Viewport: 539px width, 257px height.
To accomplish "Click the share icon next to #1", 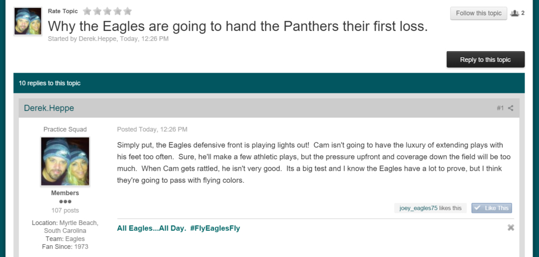I will click(x=510, y=108).
